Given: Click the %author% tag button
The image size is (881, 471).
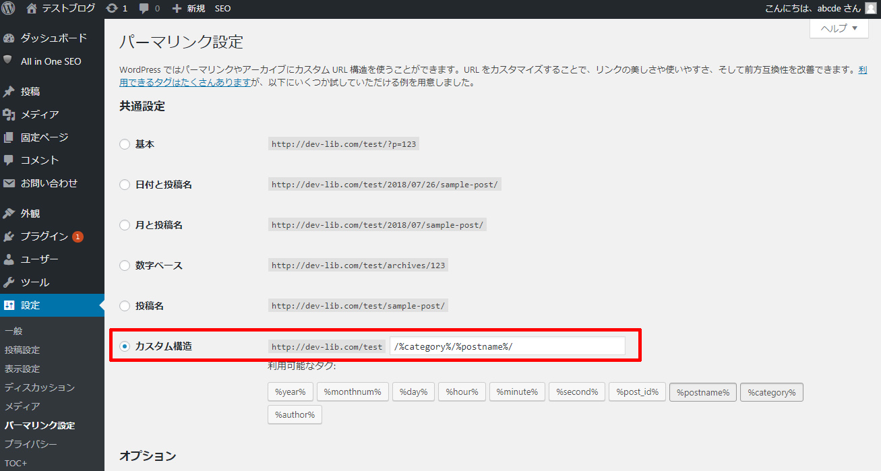Looking at the screenshot, I should (295, 414).
